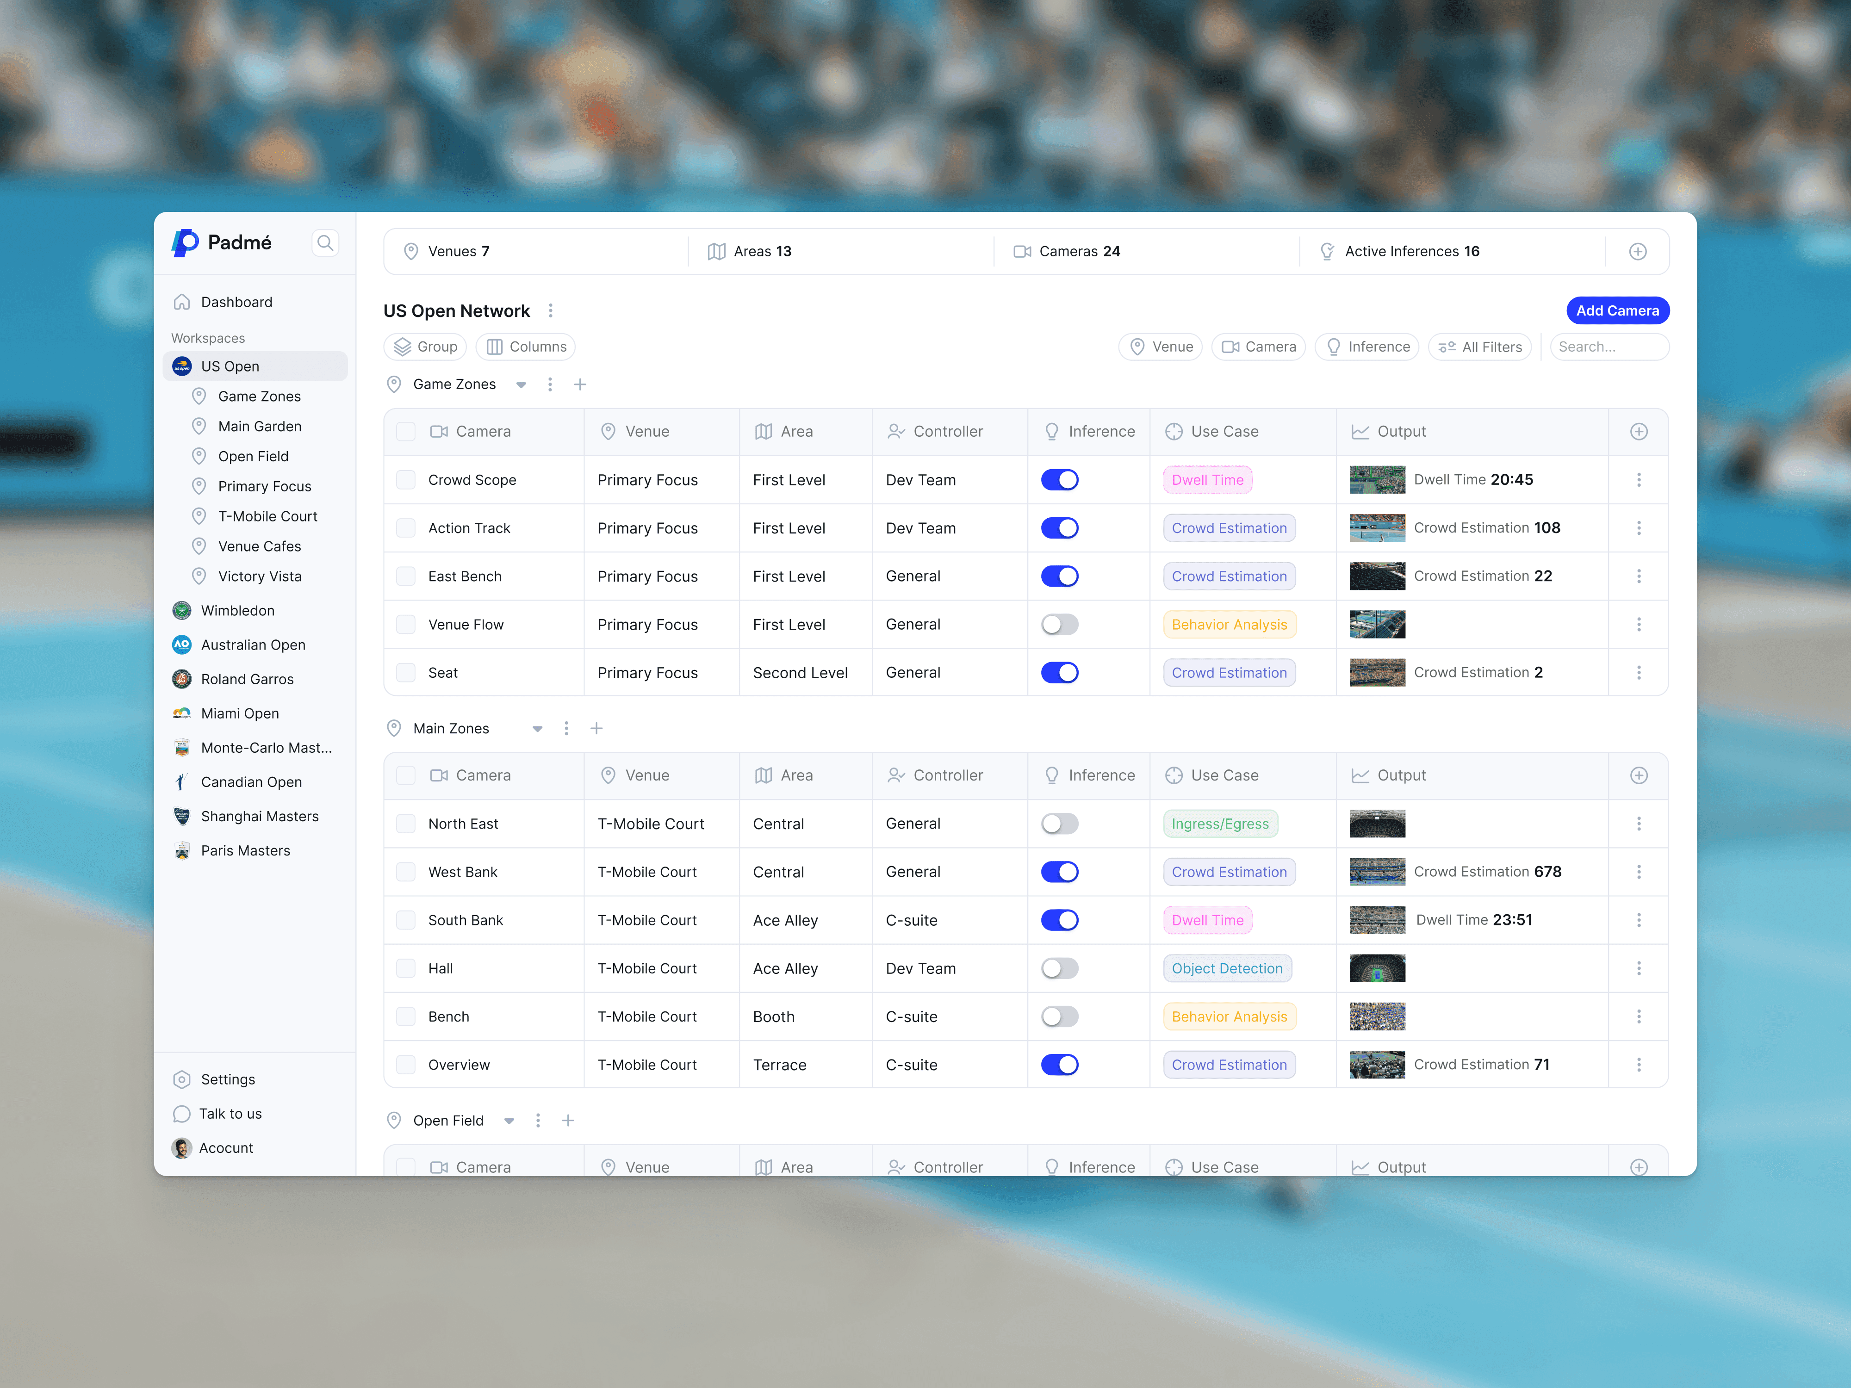Image resolution: width=1851 pixels, height=1388 pixels.
Task: Click the search icon beside Padmé logo
Action: [x=325, y=242]
